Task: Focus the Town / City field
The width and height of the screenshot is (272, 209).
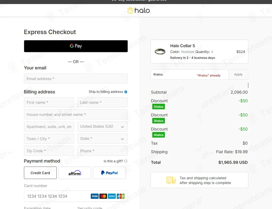Action: click(x=49, y=139)
